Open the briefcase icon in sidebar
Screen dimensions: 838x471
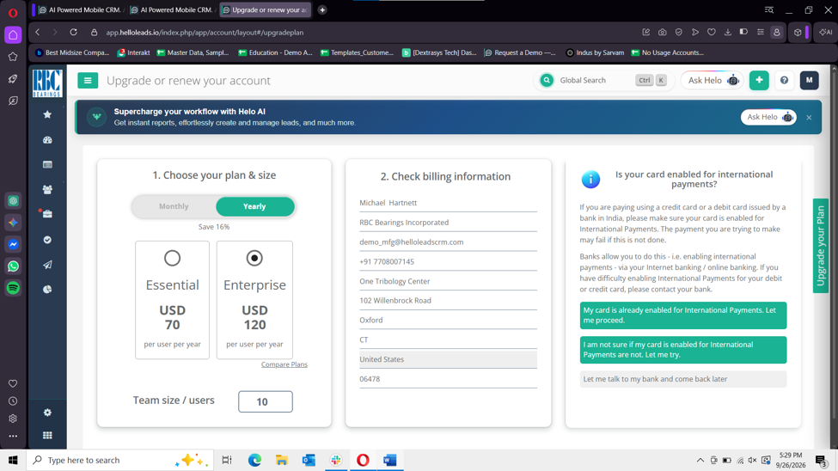(x=47, y=214)
